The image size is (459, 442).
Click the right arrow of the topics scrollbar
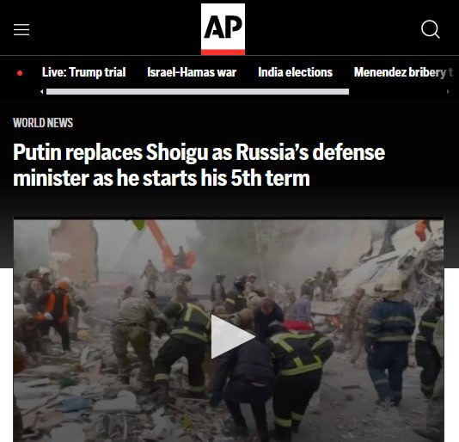tap(448, 92)
